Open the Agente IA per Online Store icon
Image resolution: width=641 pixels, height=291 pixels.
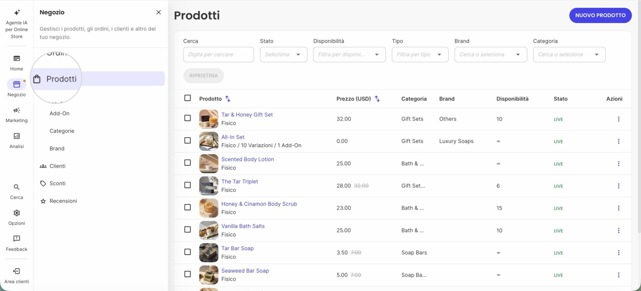coord(17,13)
